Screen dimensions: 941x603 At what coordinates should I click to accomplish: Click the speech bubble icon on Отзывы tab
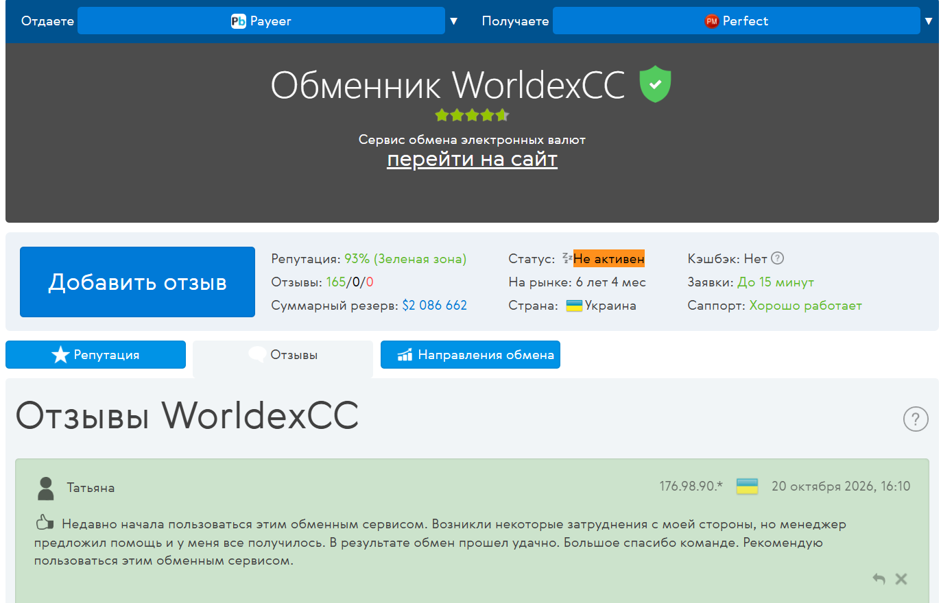click(x=257, y=354)
